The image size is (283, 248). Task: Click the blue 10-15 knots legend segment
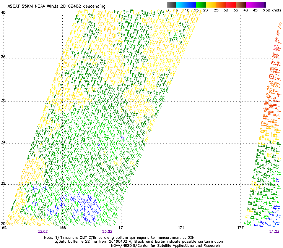[191, 5]
